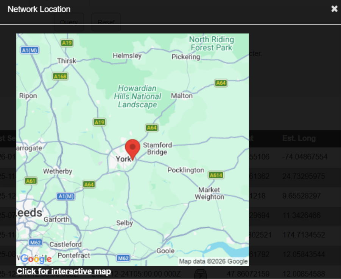
Task: Click the A1(M) shield at top left
Action: [30, 50]
